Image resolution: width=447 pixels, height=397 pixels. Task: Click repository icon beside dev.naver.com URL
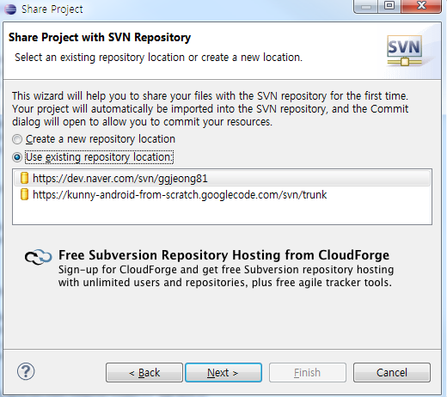click(24, 178)
